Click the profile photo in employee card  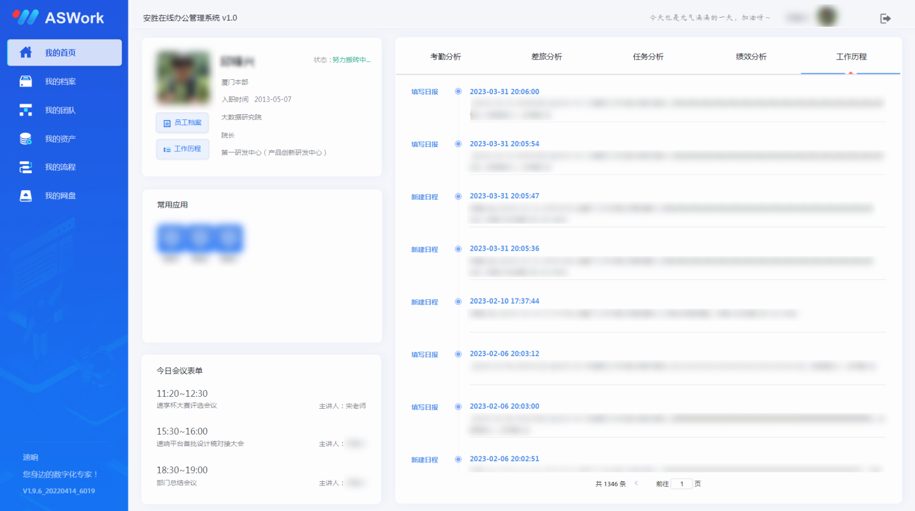(x=184, y=77)
